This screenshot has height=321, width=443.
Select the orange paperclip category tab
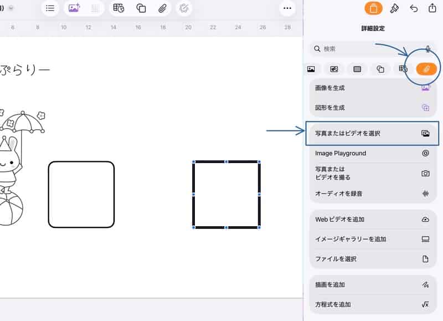[x=426, y=69]
